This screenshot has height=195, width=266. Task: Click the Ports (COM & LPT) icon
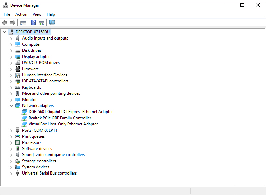pyautogui.click(x=17, y=130)
